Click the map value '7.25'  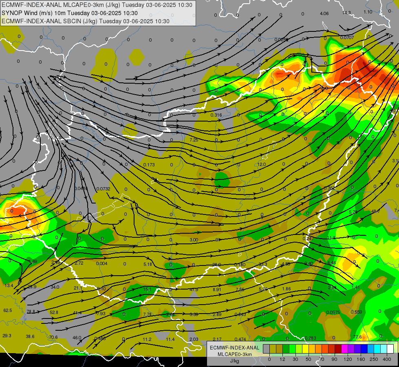point(194,140)
